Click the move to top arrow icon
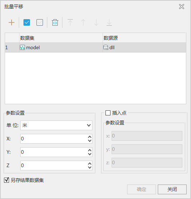Viewport: 191px width, 199px height. [x=70, y=22]
